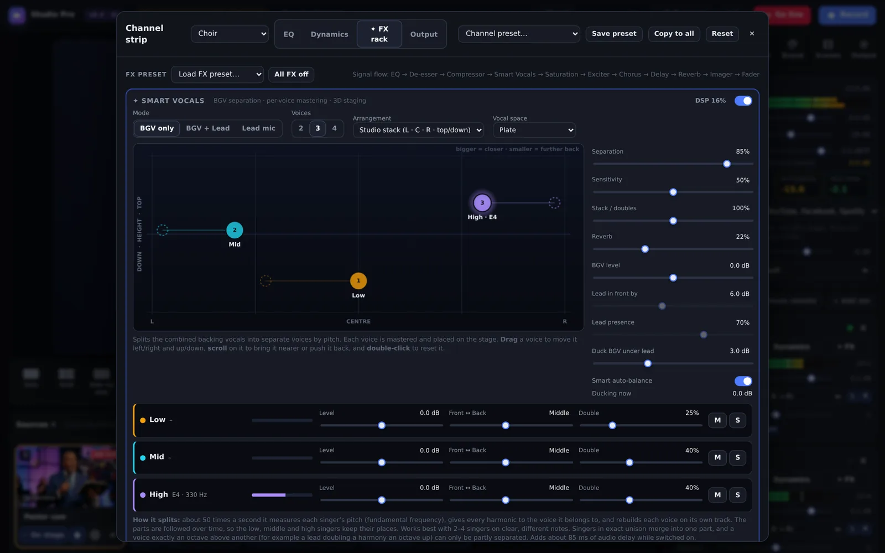885x553 pixels.
Task: Set voices count to 4
Action: coord(334,128)
